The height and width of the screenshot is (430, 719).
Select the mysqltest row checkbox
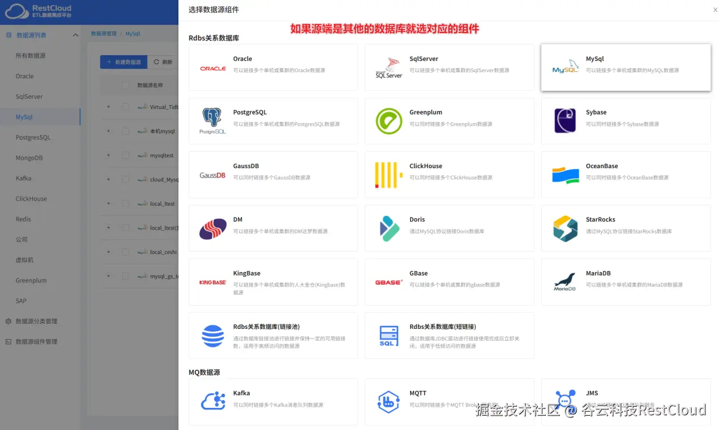click(x=126, y=155)
